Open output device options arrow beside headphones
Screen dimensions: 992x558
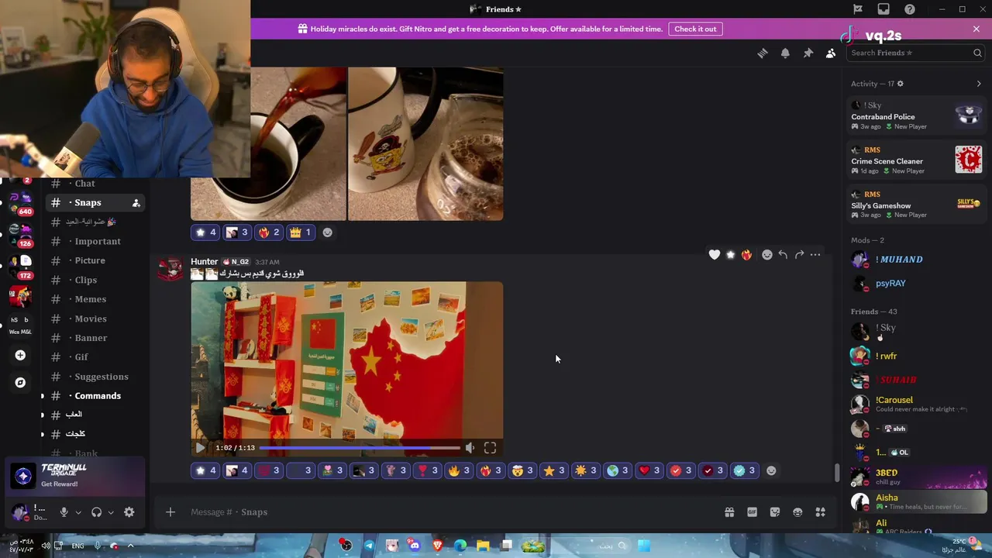111,512
